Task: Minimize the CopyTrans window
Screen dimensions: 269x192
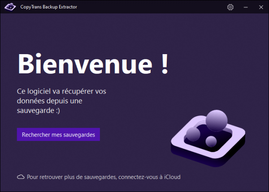Action: coord(245,7)
